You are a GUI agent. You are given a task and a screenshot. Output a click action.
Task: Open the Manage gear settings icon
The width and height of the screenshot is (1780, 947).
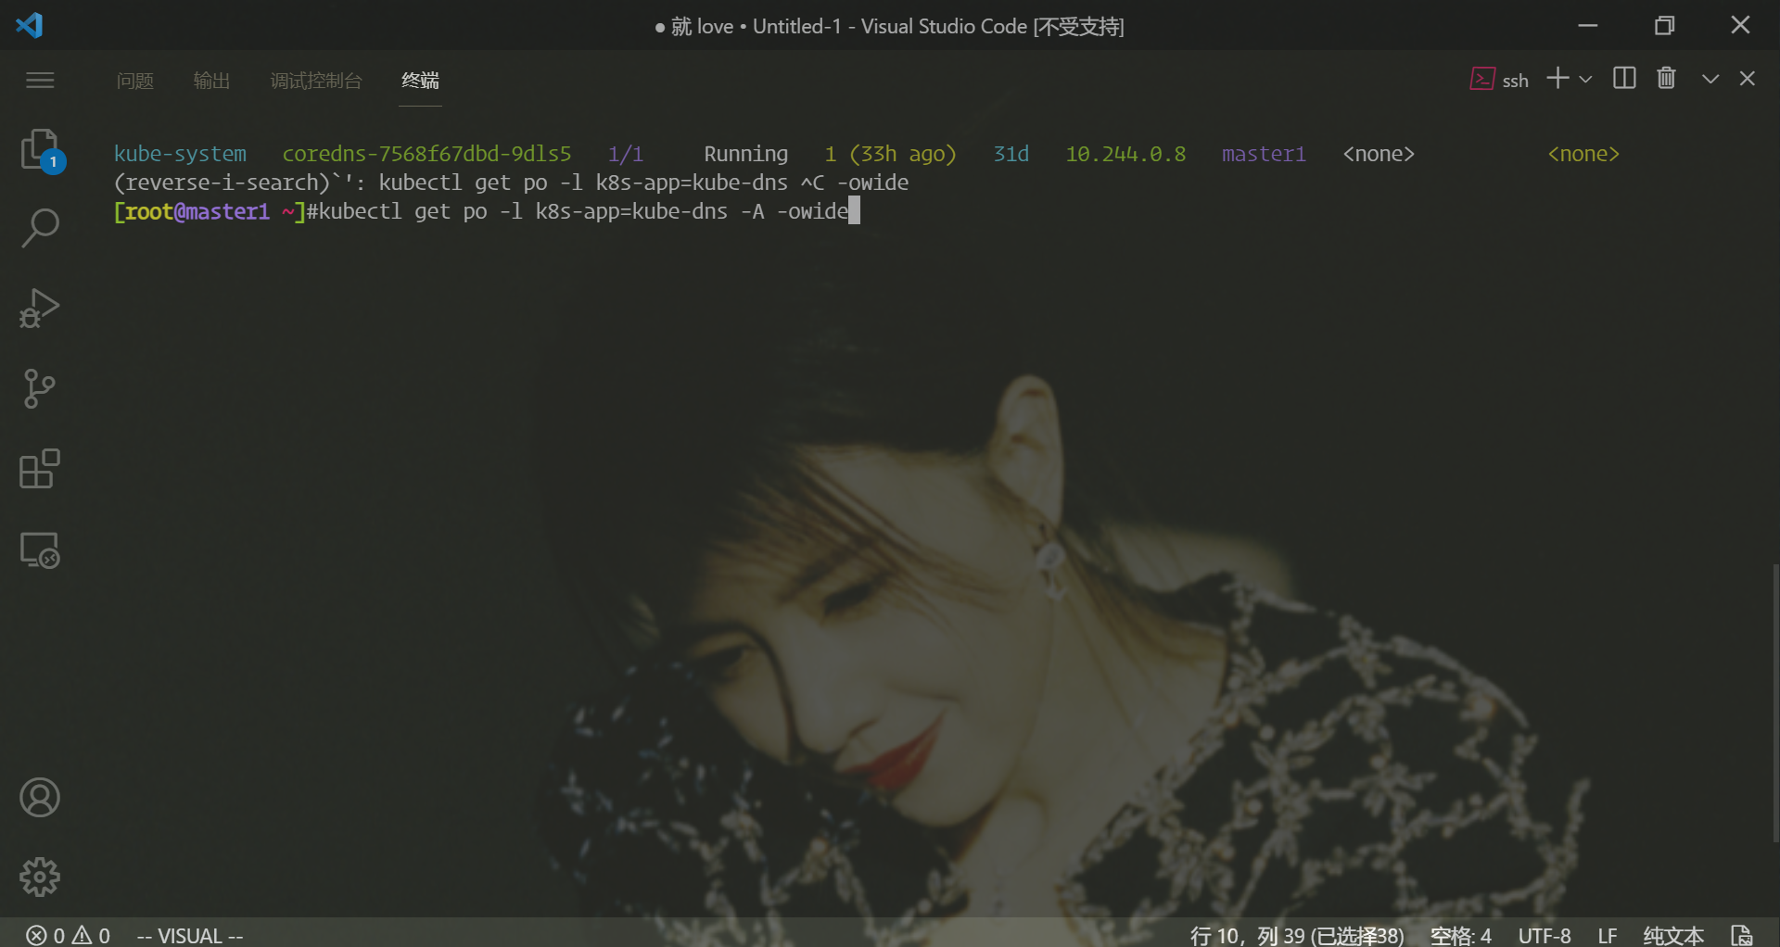coord(40,877)
